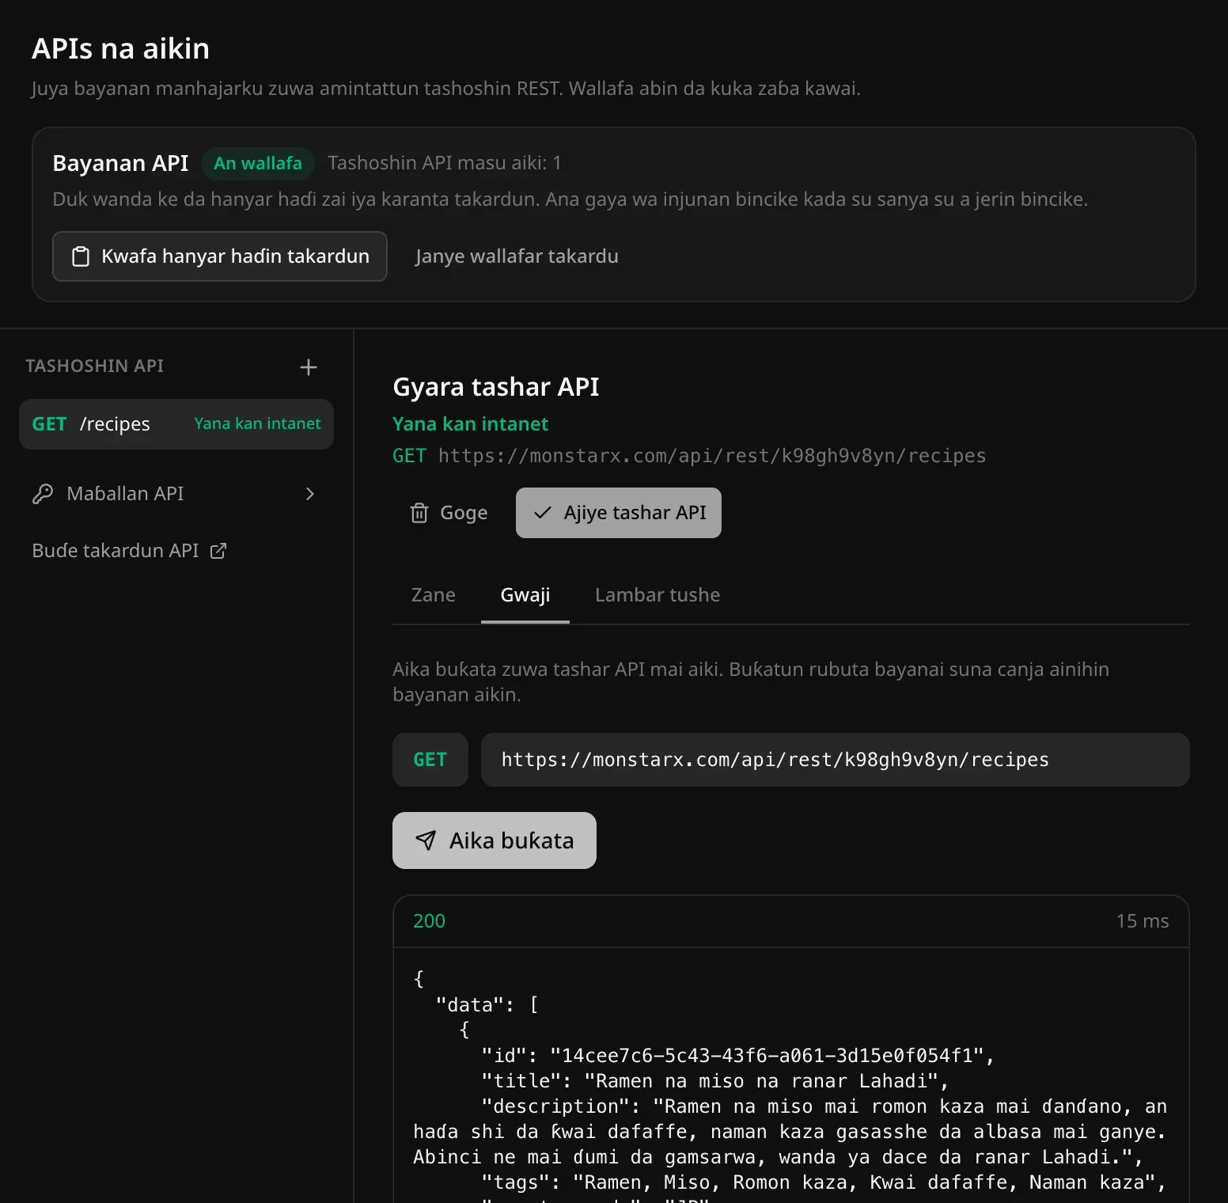This screenshot has height=1203, width=1228.
Task: Click the checkmark icon in Ajiye tashar API
Action: point(543,513)
